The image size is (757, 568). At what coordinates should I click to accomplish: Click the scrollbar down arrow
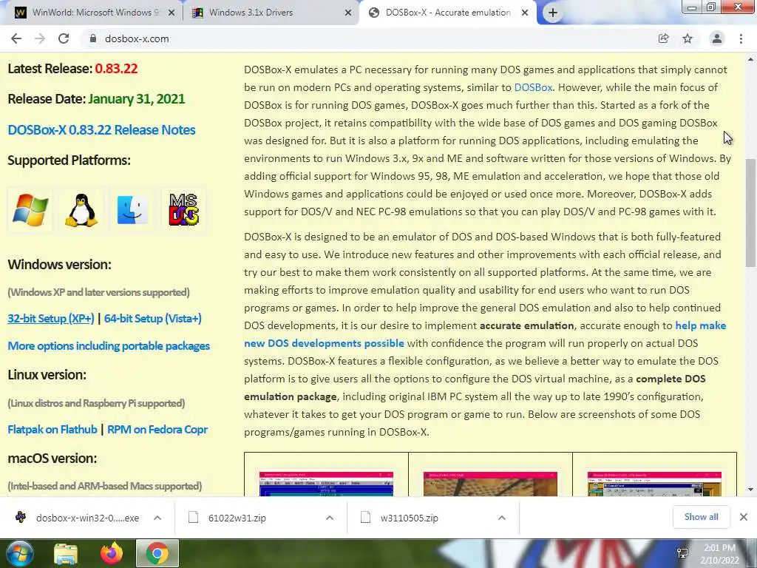click(750, 490)
